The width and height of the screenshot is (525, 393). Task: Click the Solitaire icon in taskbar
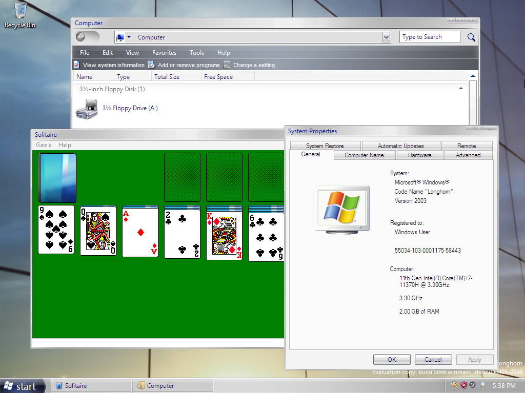(58, 385)
